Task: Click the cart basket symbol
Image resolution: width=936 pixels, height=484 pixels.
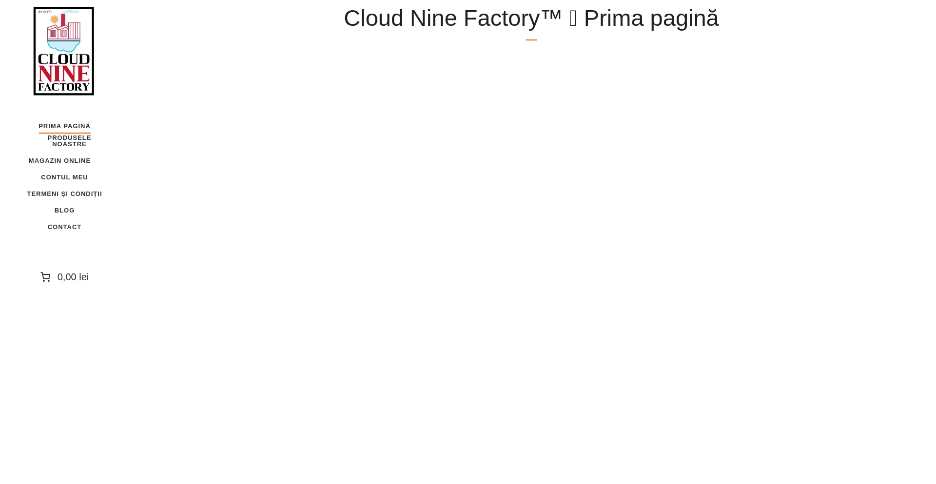Action: click(46, 277)
